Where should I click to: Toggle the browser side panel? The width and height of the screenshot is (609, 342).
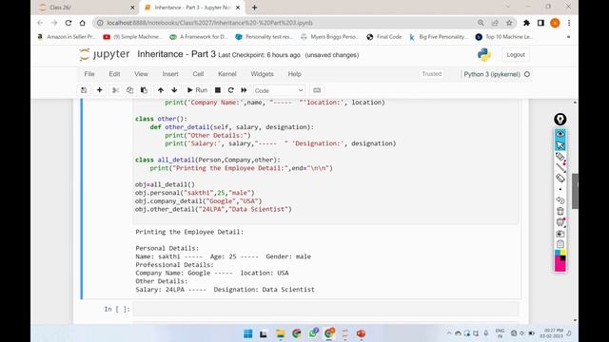[540, 23]
